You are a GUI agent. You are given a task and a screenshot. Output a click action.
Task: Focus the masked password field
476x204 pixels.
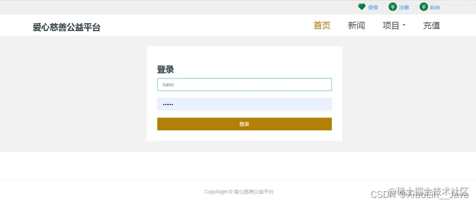[244, 104]
